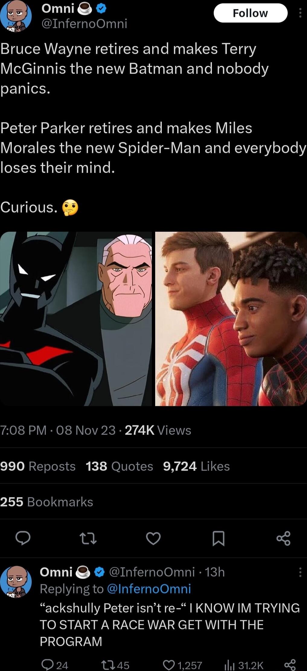This screenshot has height=671, width=307.
Task: Toggle follow state via Follow button
Action: (x=250, y=13)
